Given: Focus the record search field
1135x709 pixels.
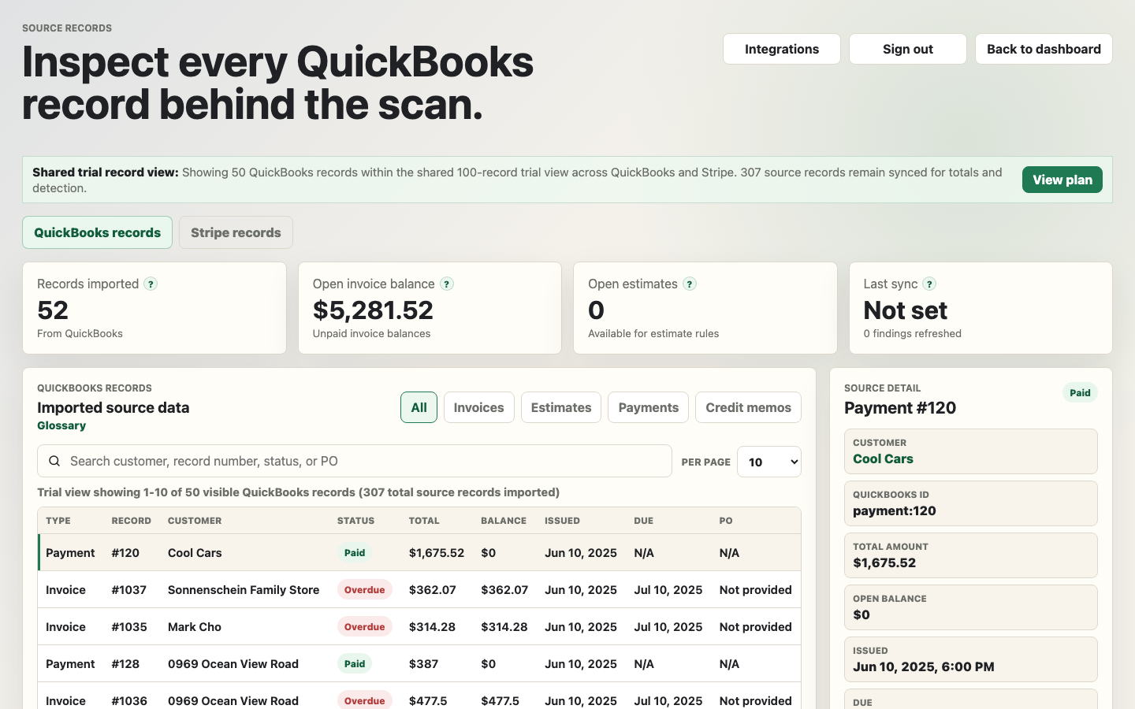Looking at the screenshot, I should [355, 461].
